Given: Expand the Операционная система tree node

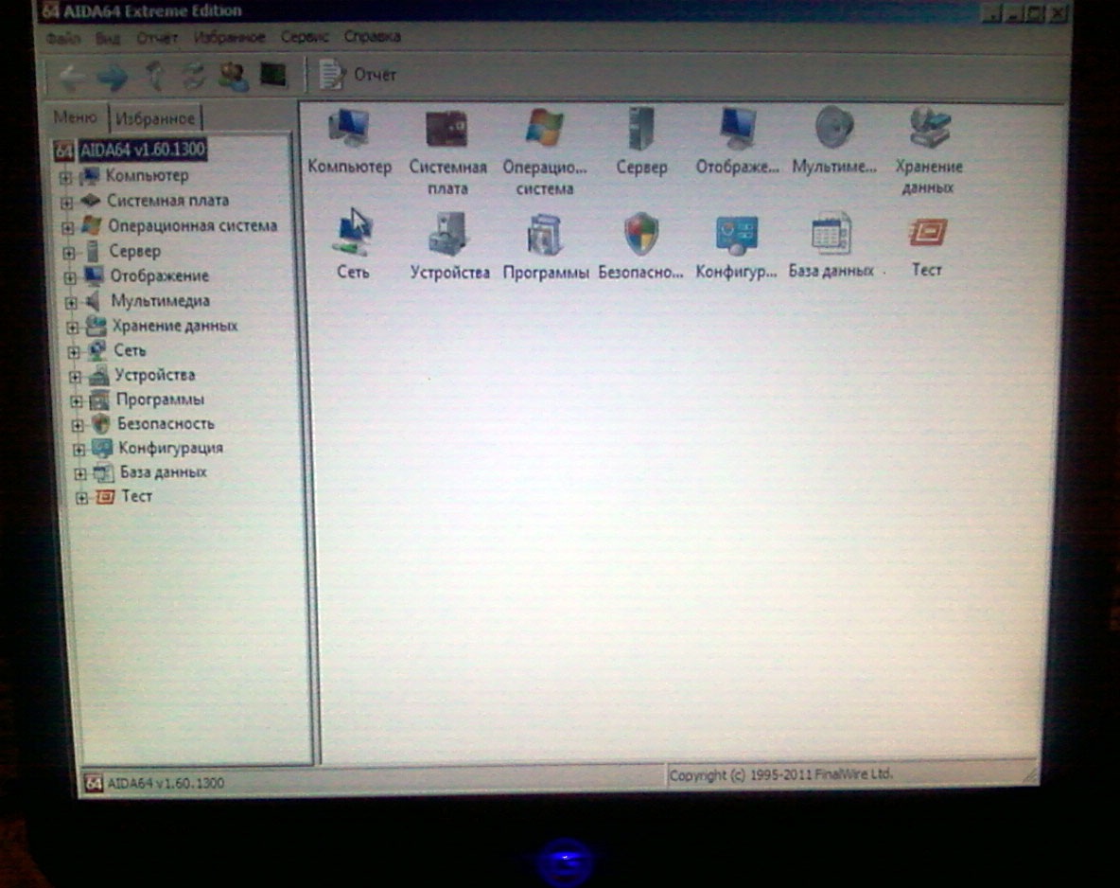Looking at the screenshot, I should point(68,228).
